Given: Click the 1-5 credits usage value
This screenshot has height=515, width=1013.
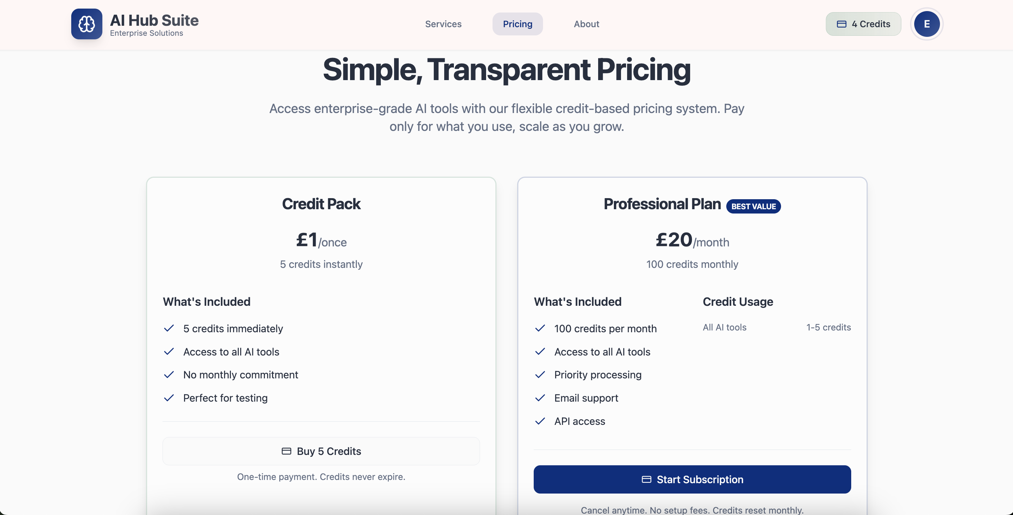Looking at the screenshot, I should coord(828,327).
